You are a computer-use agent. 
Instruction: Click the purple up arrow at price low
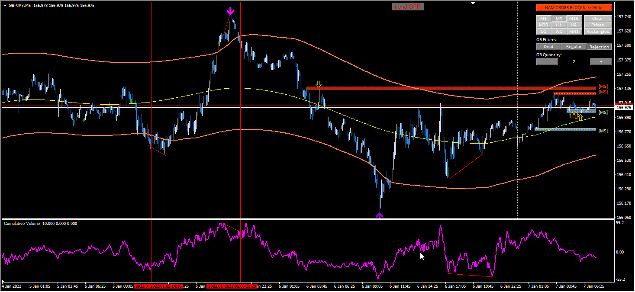point(380,215)
